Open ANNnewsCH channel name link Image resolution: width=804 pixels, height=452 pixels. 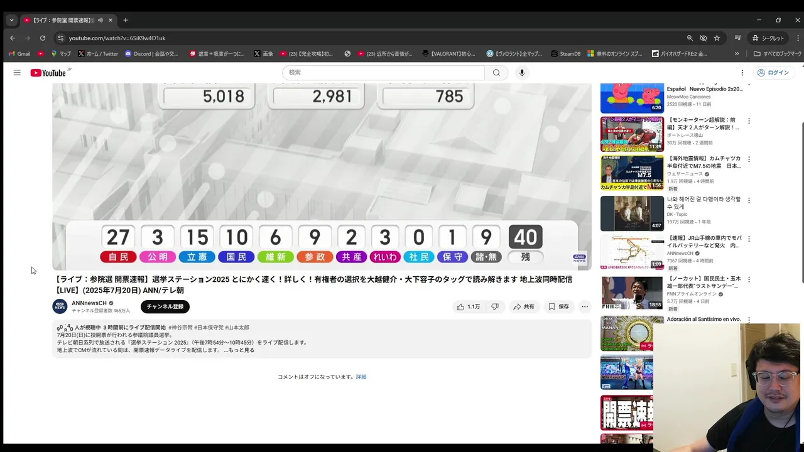tap(89, 303)
